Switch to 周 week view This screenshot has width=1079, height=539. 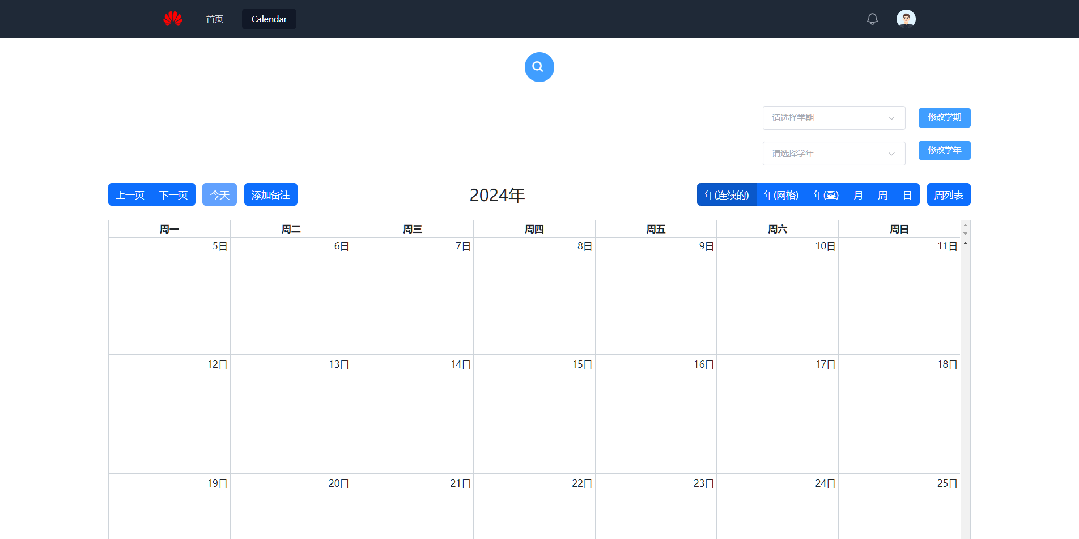click(882, 195)
